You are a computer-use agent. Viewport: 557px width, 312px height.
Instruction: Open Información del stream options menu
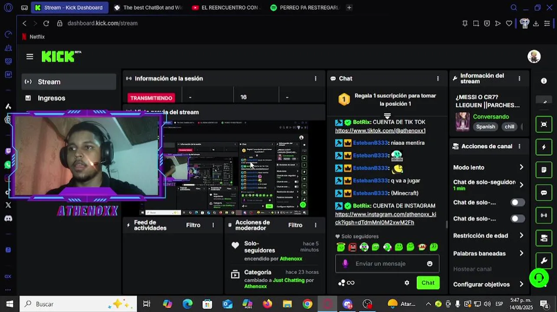(519, 78)
